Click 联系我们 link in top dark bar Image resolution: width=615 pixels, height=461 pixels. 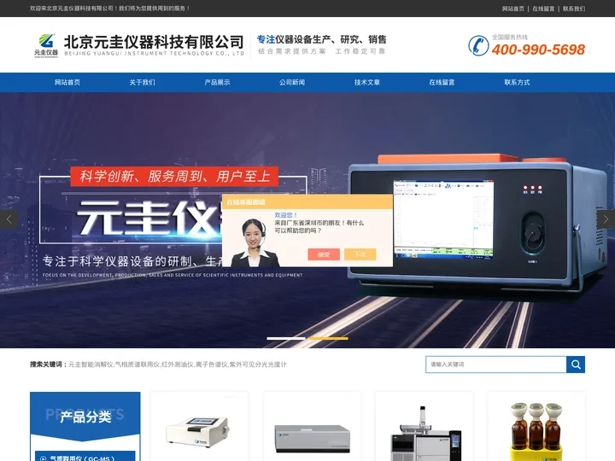[x=574, y=9]
